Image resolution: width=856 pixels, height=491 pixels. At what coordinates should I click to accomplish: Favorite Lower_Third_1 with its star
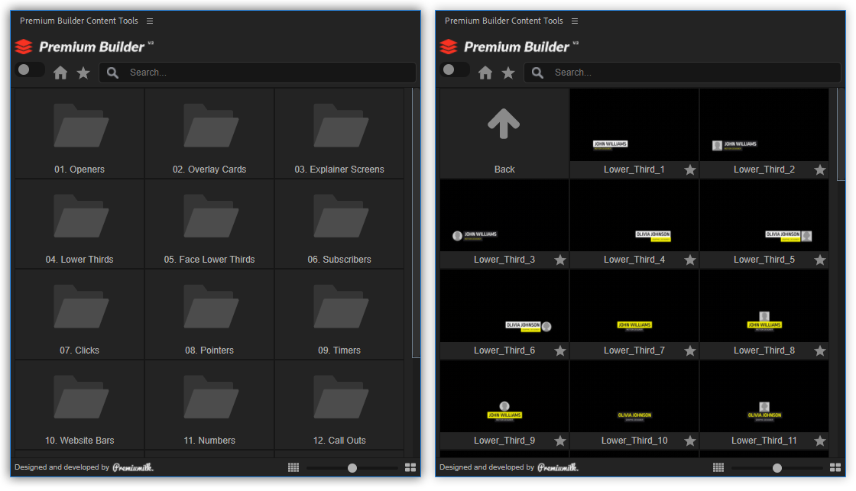coord(690,170)
